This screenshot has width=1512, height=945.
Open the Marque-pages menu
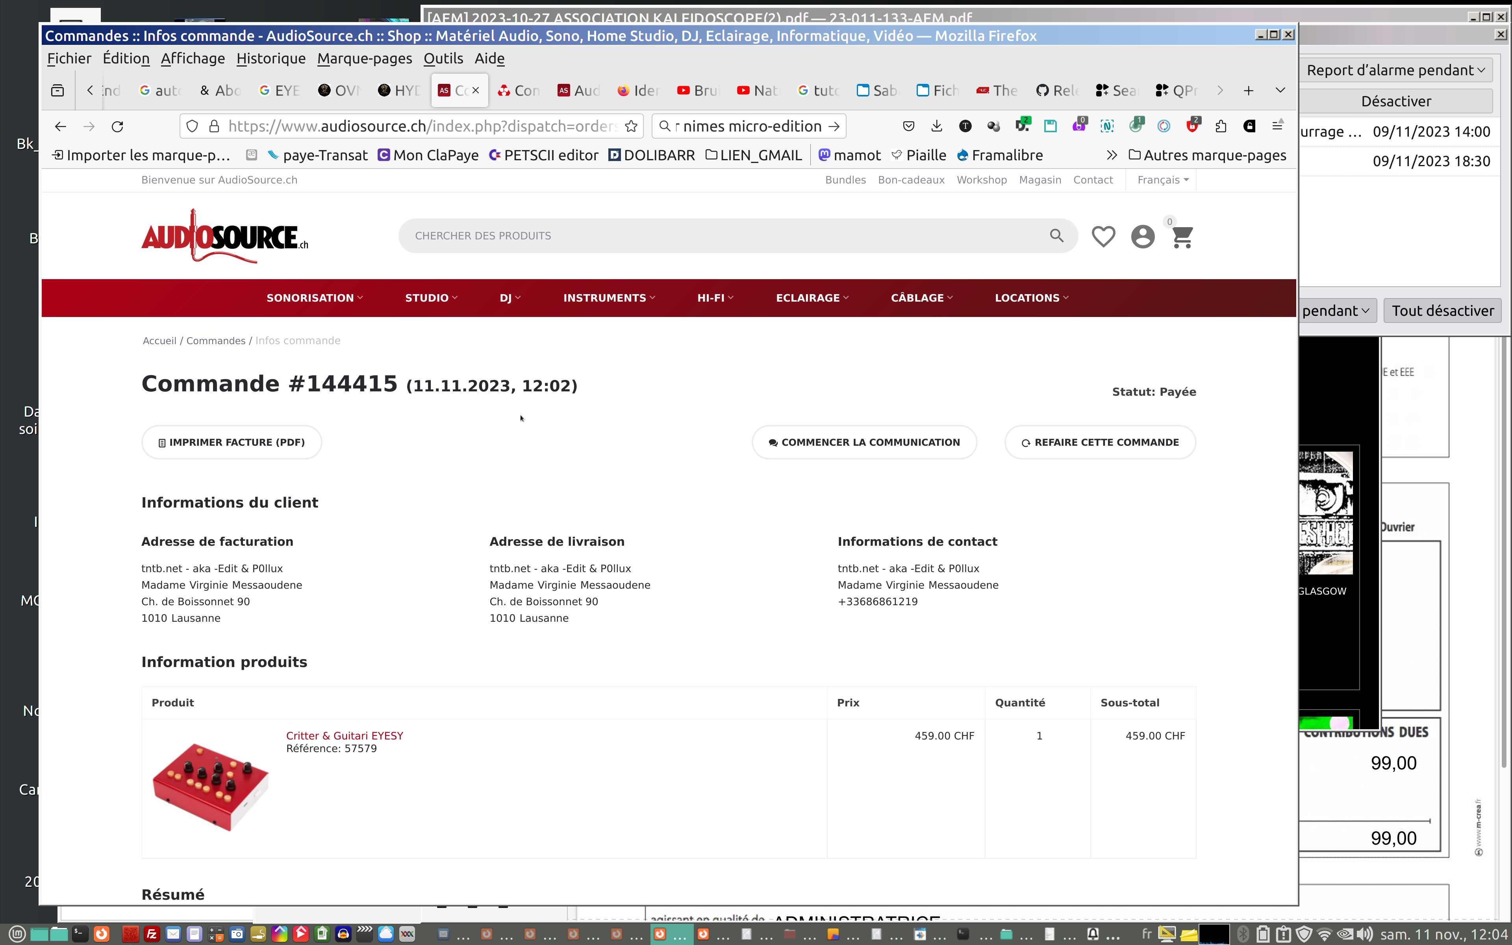(364, 59)
